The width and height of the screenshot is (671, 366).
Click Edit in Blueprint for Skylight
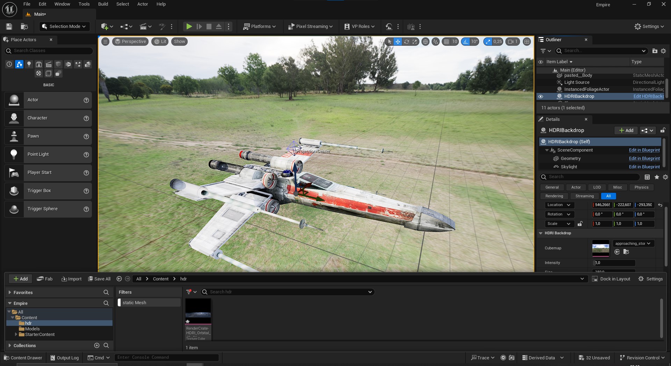[x=644, y=167]
